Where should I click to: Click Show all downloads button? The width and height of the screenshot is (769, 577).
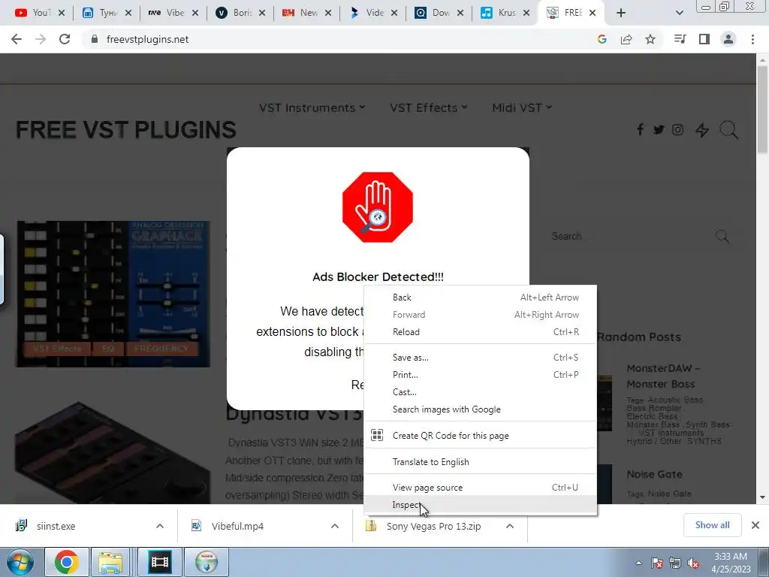point(712,525)
